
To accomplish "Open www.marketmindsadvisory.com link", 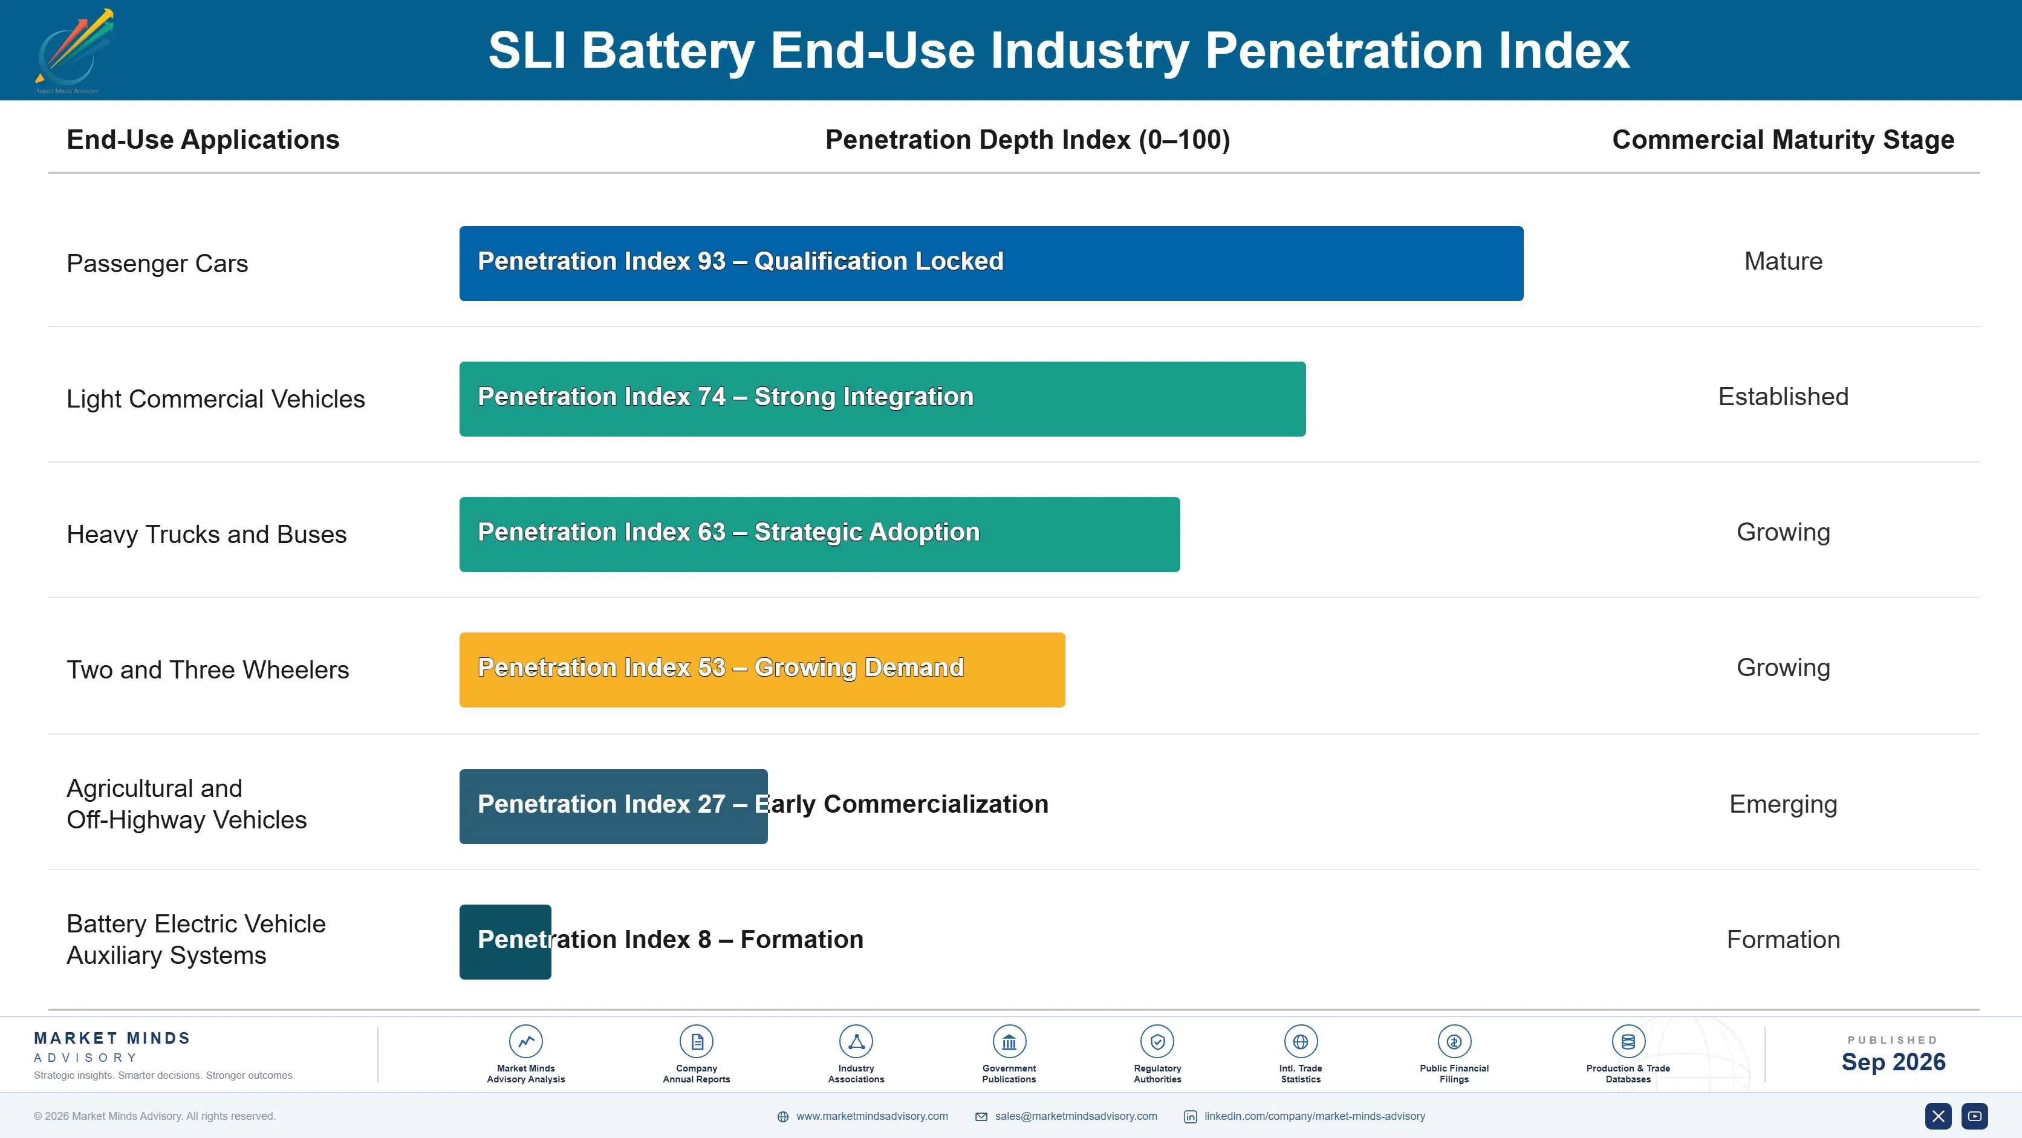I will (x=872, y=1116).
